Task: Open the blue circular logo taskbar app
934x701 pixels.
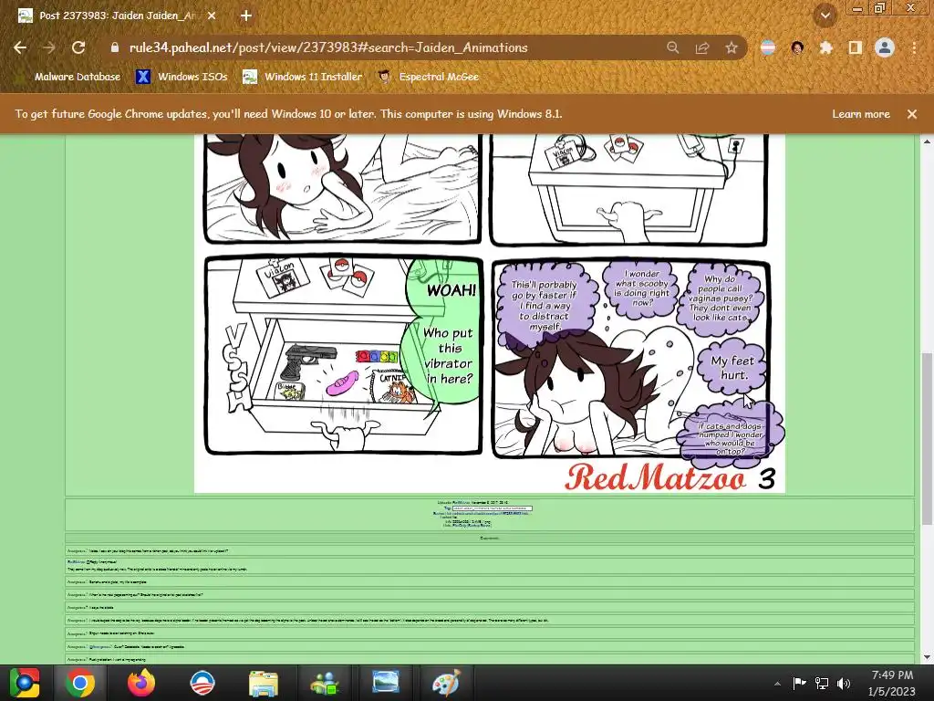Action: coord(202,683)
